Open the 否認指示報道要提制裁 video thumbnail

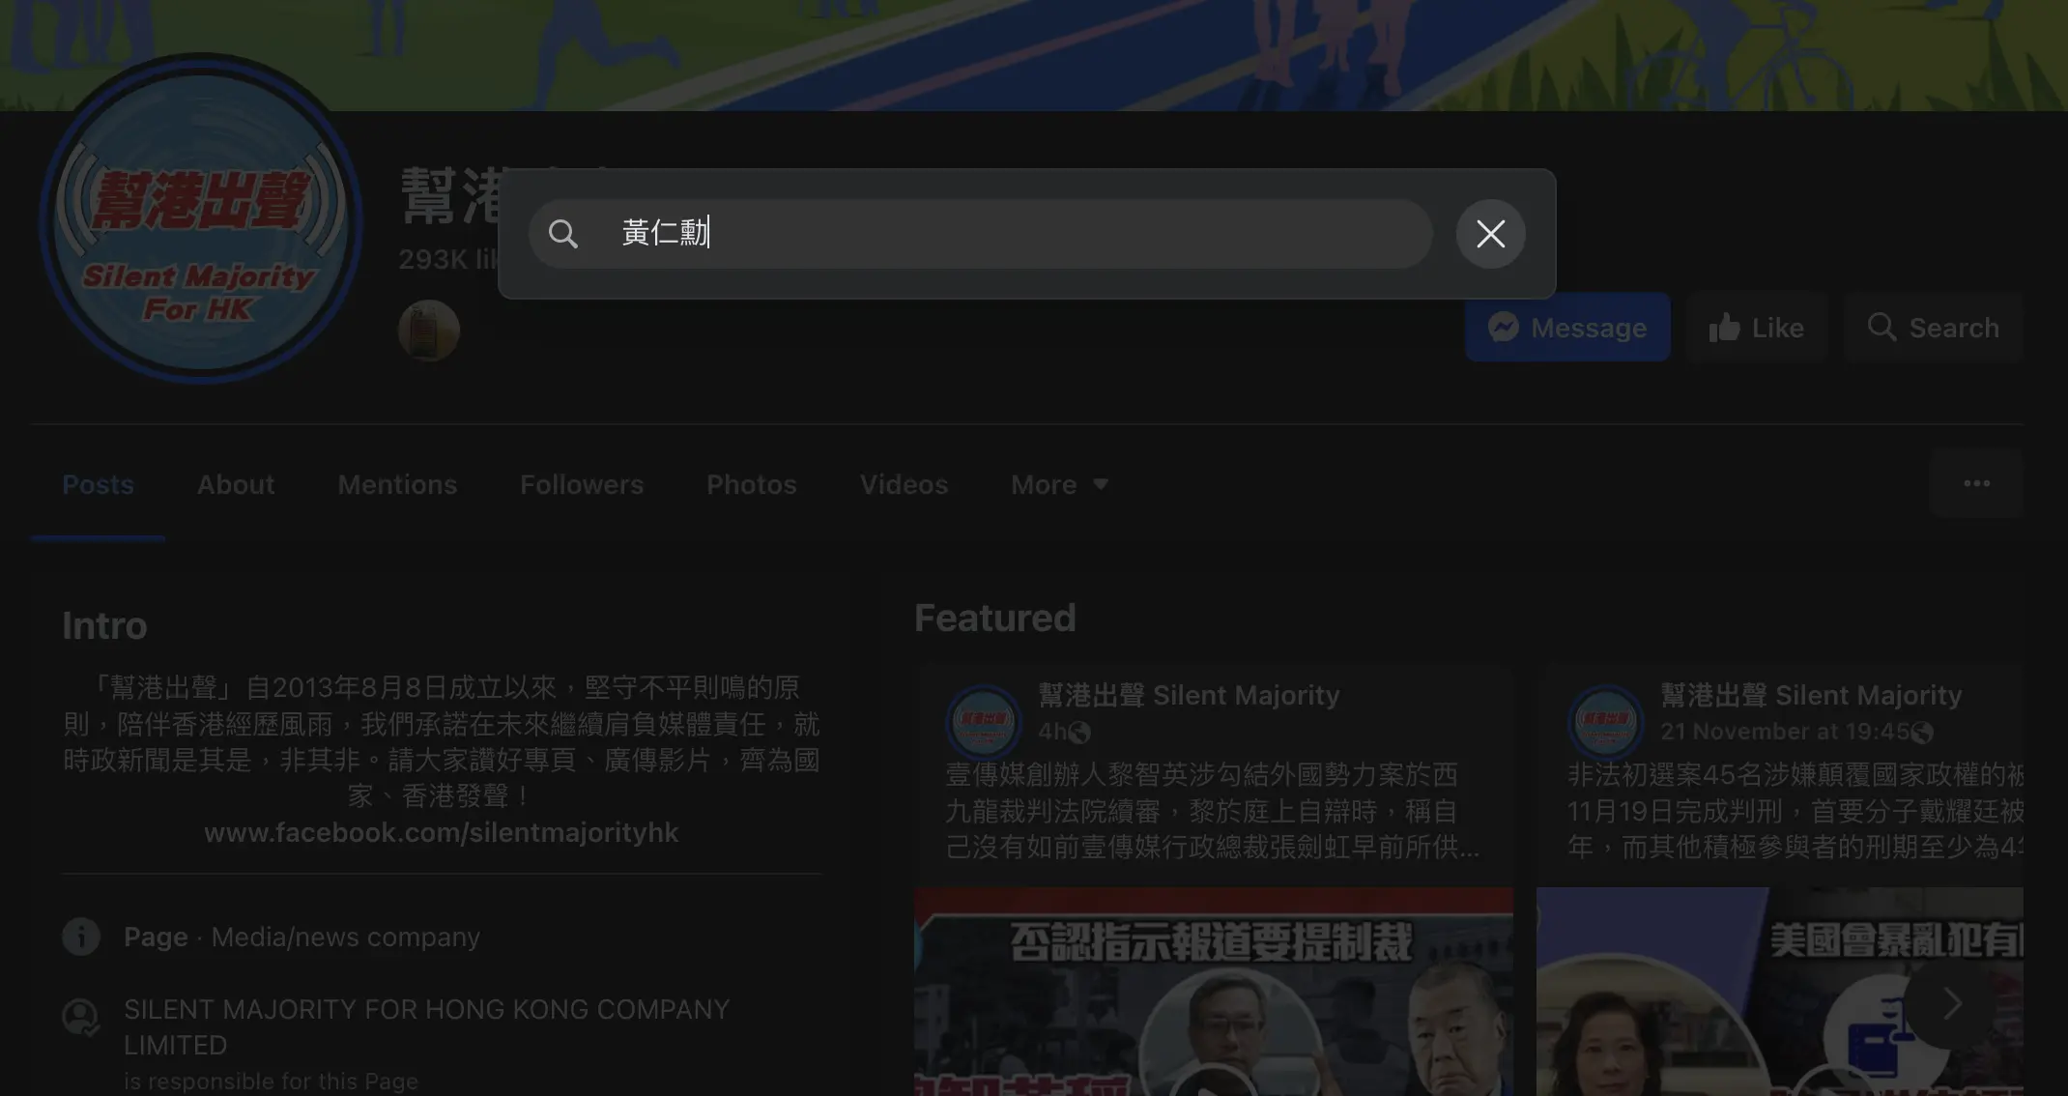(1214, 992)
